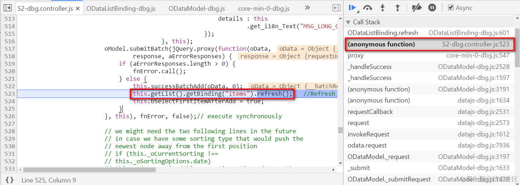This screenshot has height=185, width=520.
Task: Select anonymous function frame at ODataModel-dbg.js:3191
Action: pos(429,89)
